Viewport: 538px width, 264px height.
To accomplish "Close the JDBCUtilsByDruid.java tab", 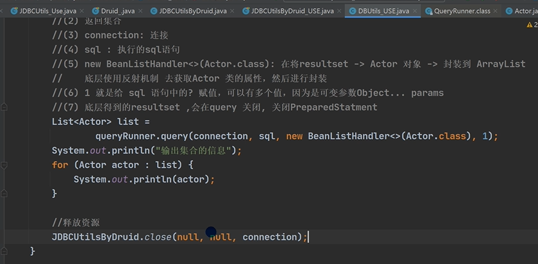I will [x=233, y=11].
